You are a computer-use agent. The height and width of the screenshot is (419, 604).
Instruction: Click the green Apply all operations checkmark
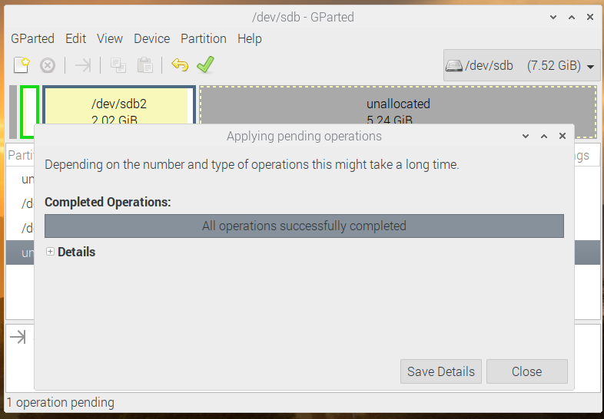tap(205, 64)
